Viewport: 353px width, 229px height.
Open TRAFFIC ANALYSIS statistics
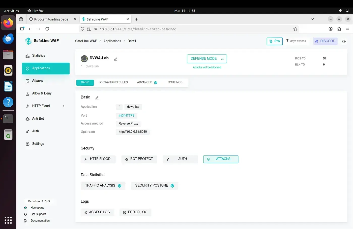point(103,186)
